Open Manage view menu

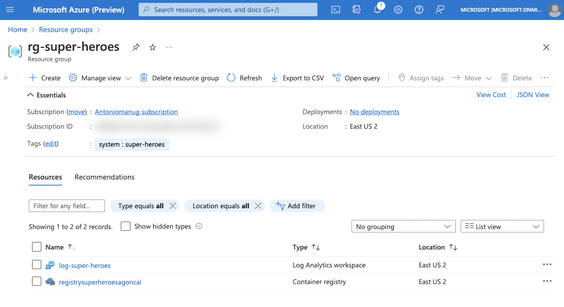100,78
